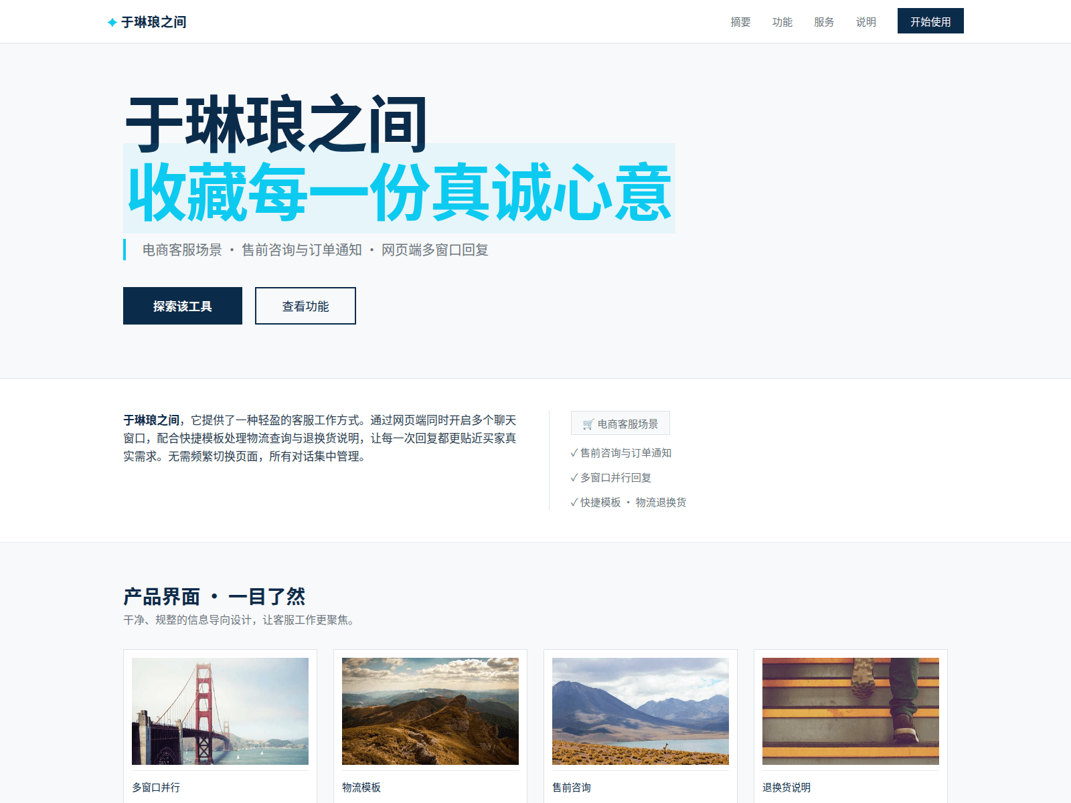Open the 说明 navigation link
Viewport: 1071px width, 803px height.
coord(866,22)
